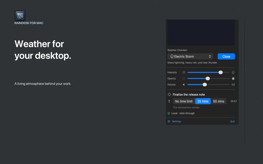263x164 pixels.
Task: Click the Weather Chamber label
Action: click(x=177, y=50)
